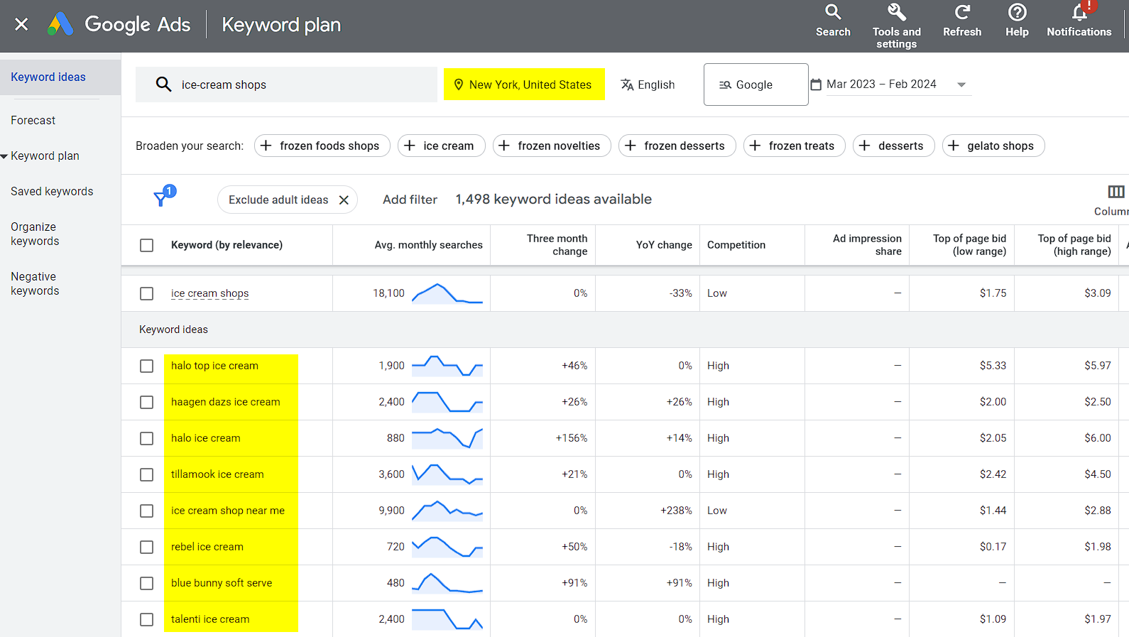
Task: Open the ice cream shops keyword link
Action: [x=209, y=293]
